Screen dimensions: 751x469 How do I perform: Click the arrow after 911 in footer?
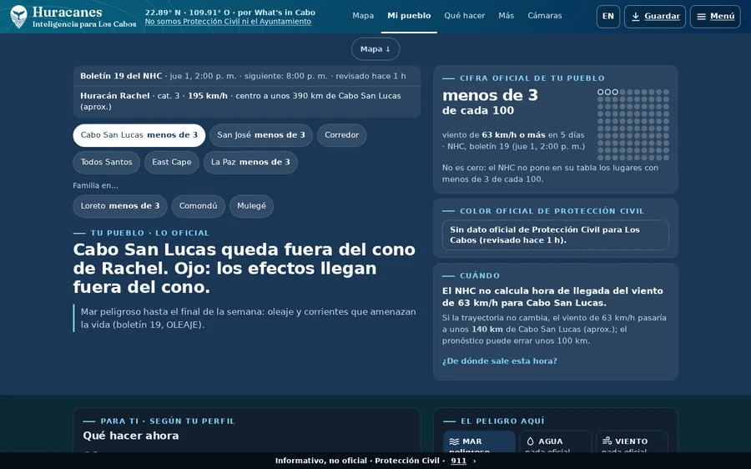pos(474,461)
